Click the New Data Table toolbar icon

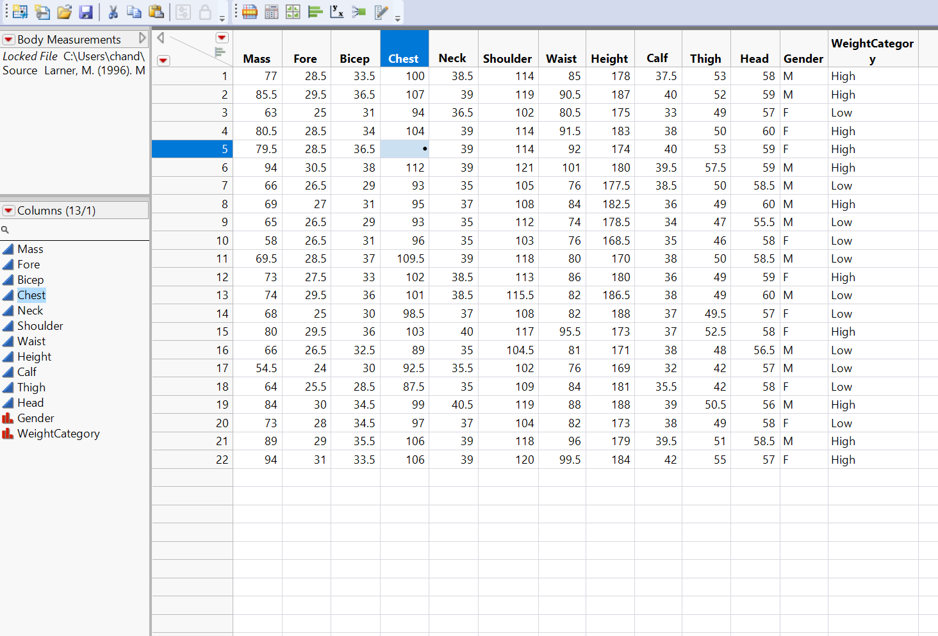(20, 12)
